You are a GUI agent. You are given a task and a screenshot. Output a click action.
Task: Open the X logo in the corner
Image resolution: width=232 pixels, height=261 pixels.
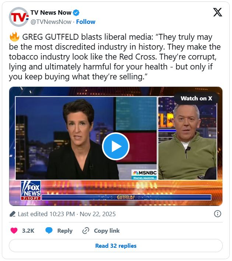(218, 12)
